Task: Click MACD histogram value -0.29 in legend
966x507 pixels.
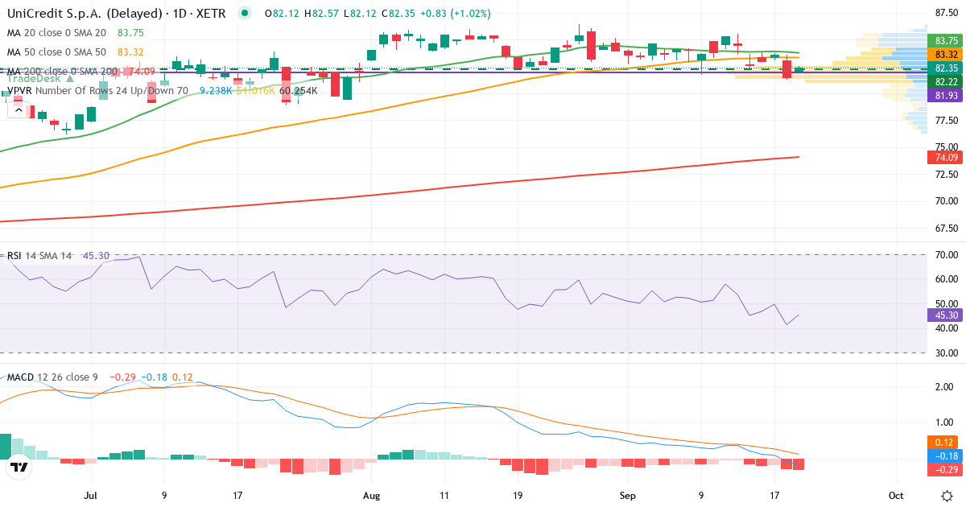Action: tap(122, 377)
